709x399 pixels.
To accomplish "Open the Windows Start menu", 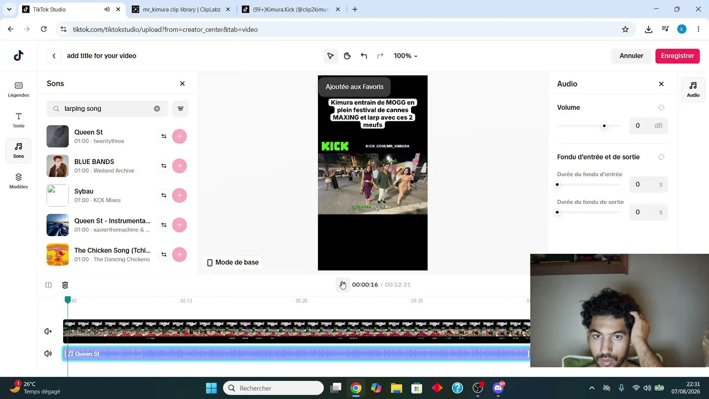I will [x=211, y=388].
